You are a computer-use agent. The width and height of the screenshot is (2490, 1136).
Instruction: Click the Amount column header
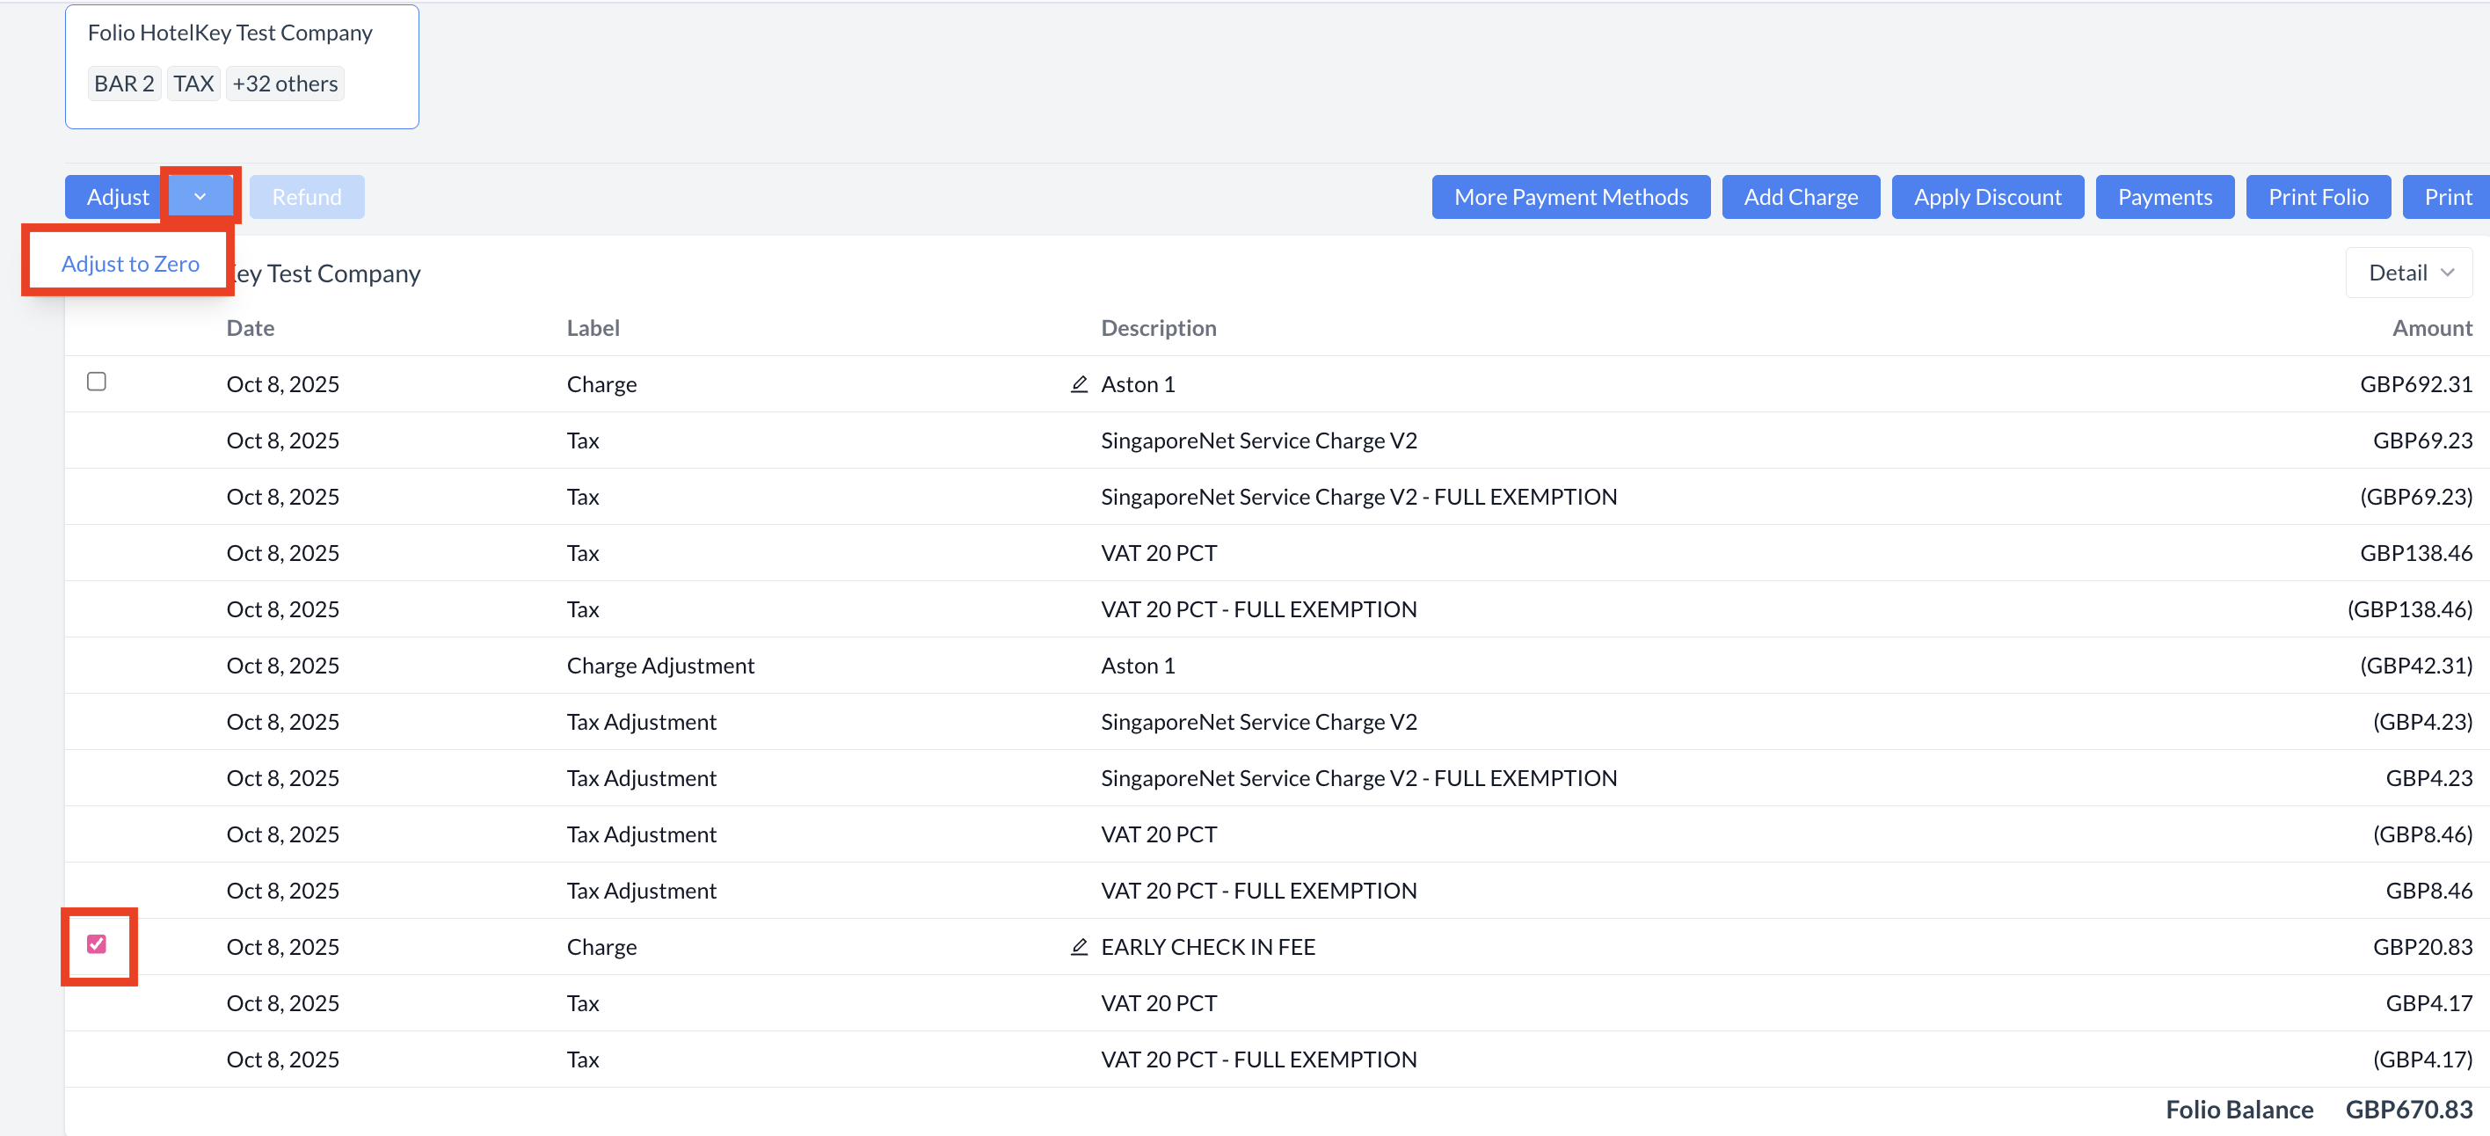(x=2431, y=328)
